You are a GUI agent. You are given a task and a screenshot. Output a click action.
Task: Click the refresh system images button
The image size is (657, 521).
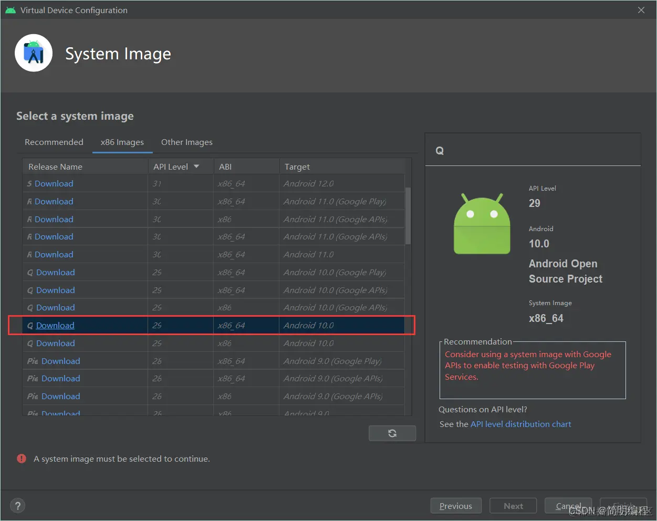point(392,433)
